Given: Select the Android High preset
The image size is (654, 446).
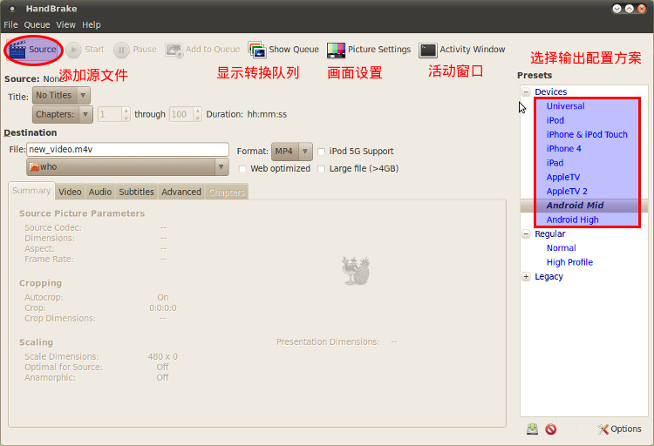Looking at the screenshot, I should pos(572,220).
